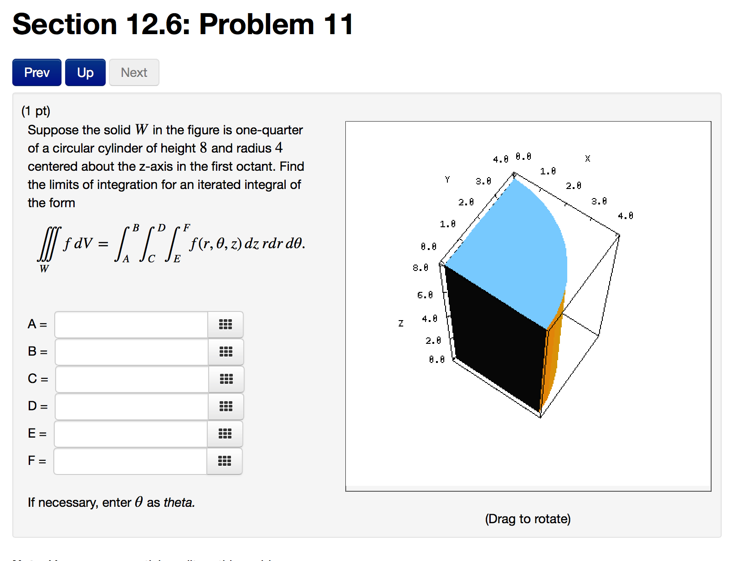Open the symbol palette icon beside field A
The width and height of the screenshot is (739, 561).
[x=226, y=325]
